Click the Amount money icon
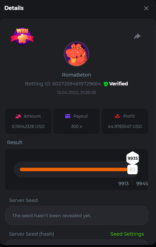 point(18,116)
